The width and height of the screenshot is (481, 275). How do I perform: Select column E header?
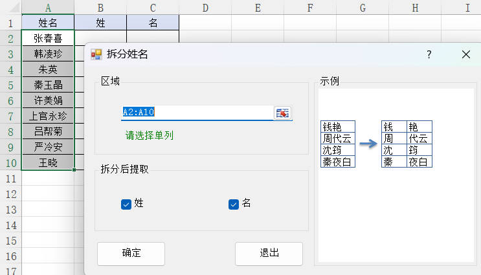258,8
